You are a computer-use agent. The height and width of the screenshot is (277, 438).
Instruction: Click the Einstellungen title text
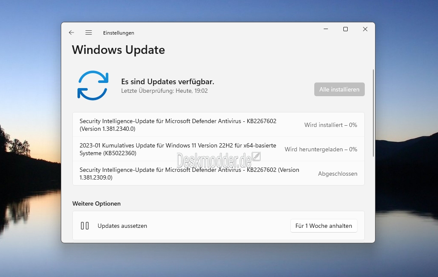coord(119,33)
